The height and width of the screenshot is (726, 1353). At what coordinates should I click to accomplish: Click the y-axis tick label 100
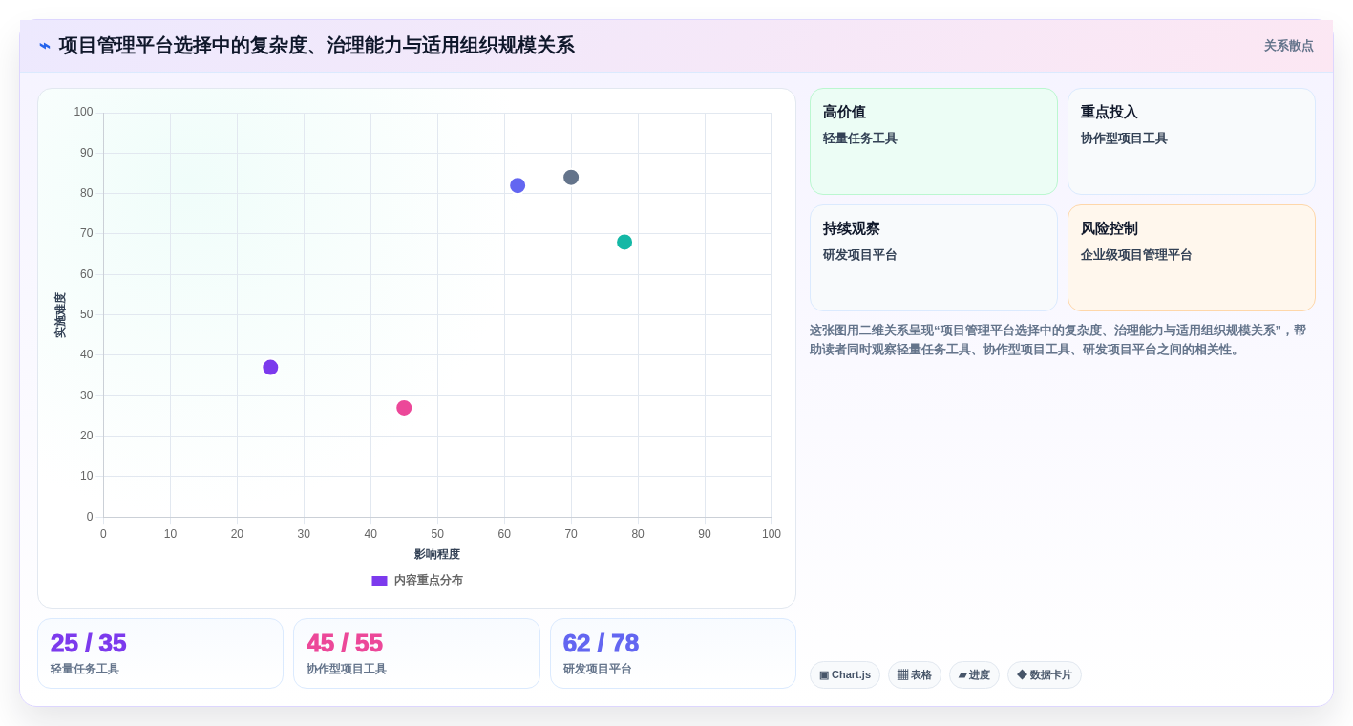tap(84, 112)
